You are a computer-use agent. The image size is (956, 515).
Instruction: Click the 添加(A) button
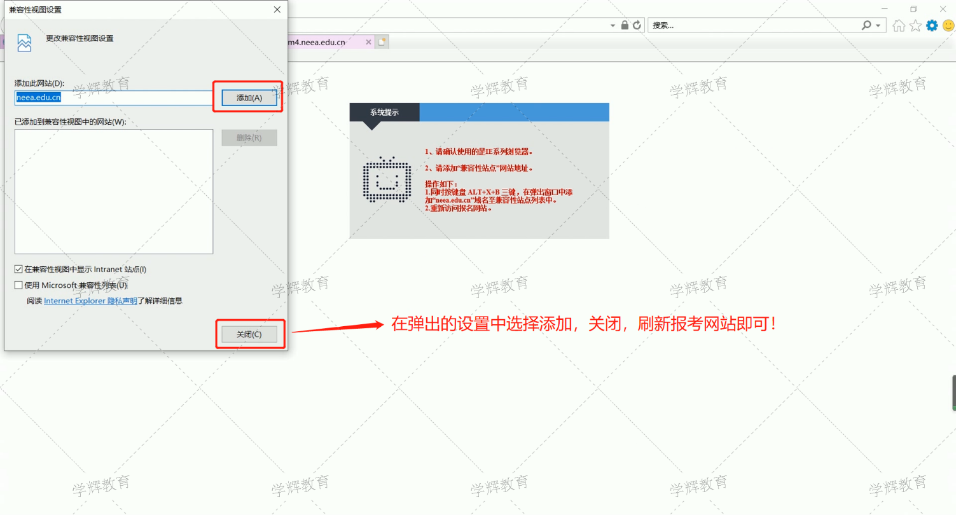coord(249,98)
